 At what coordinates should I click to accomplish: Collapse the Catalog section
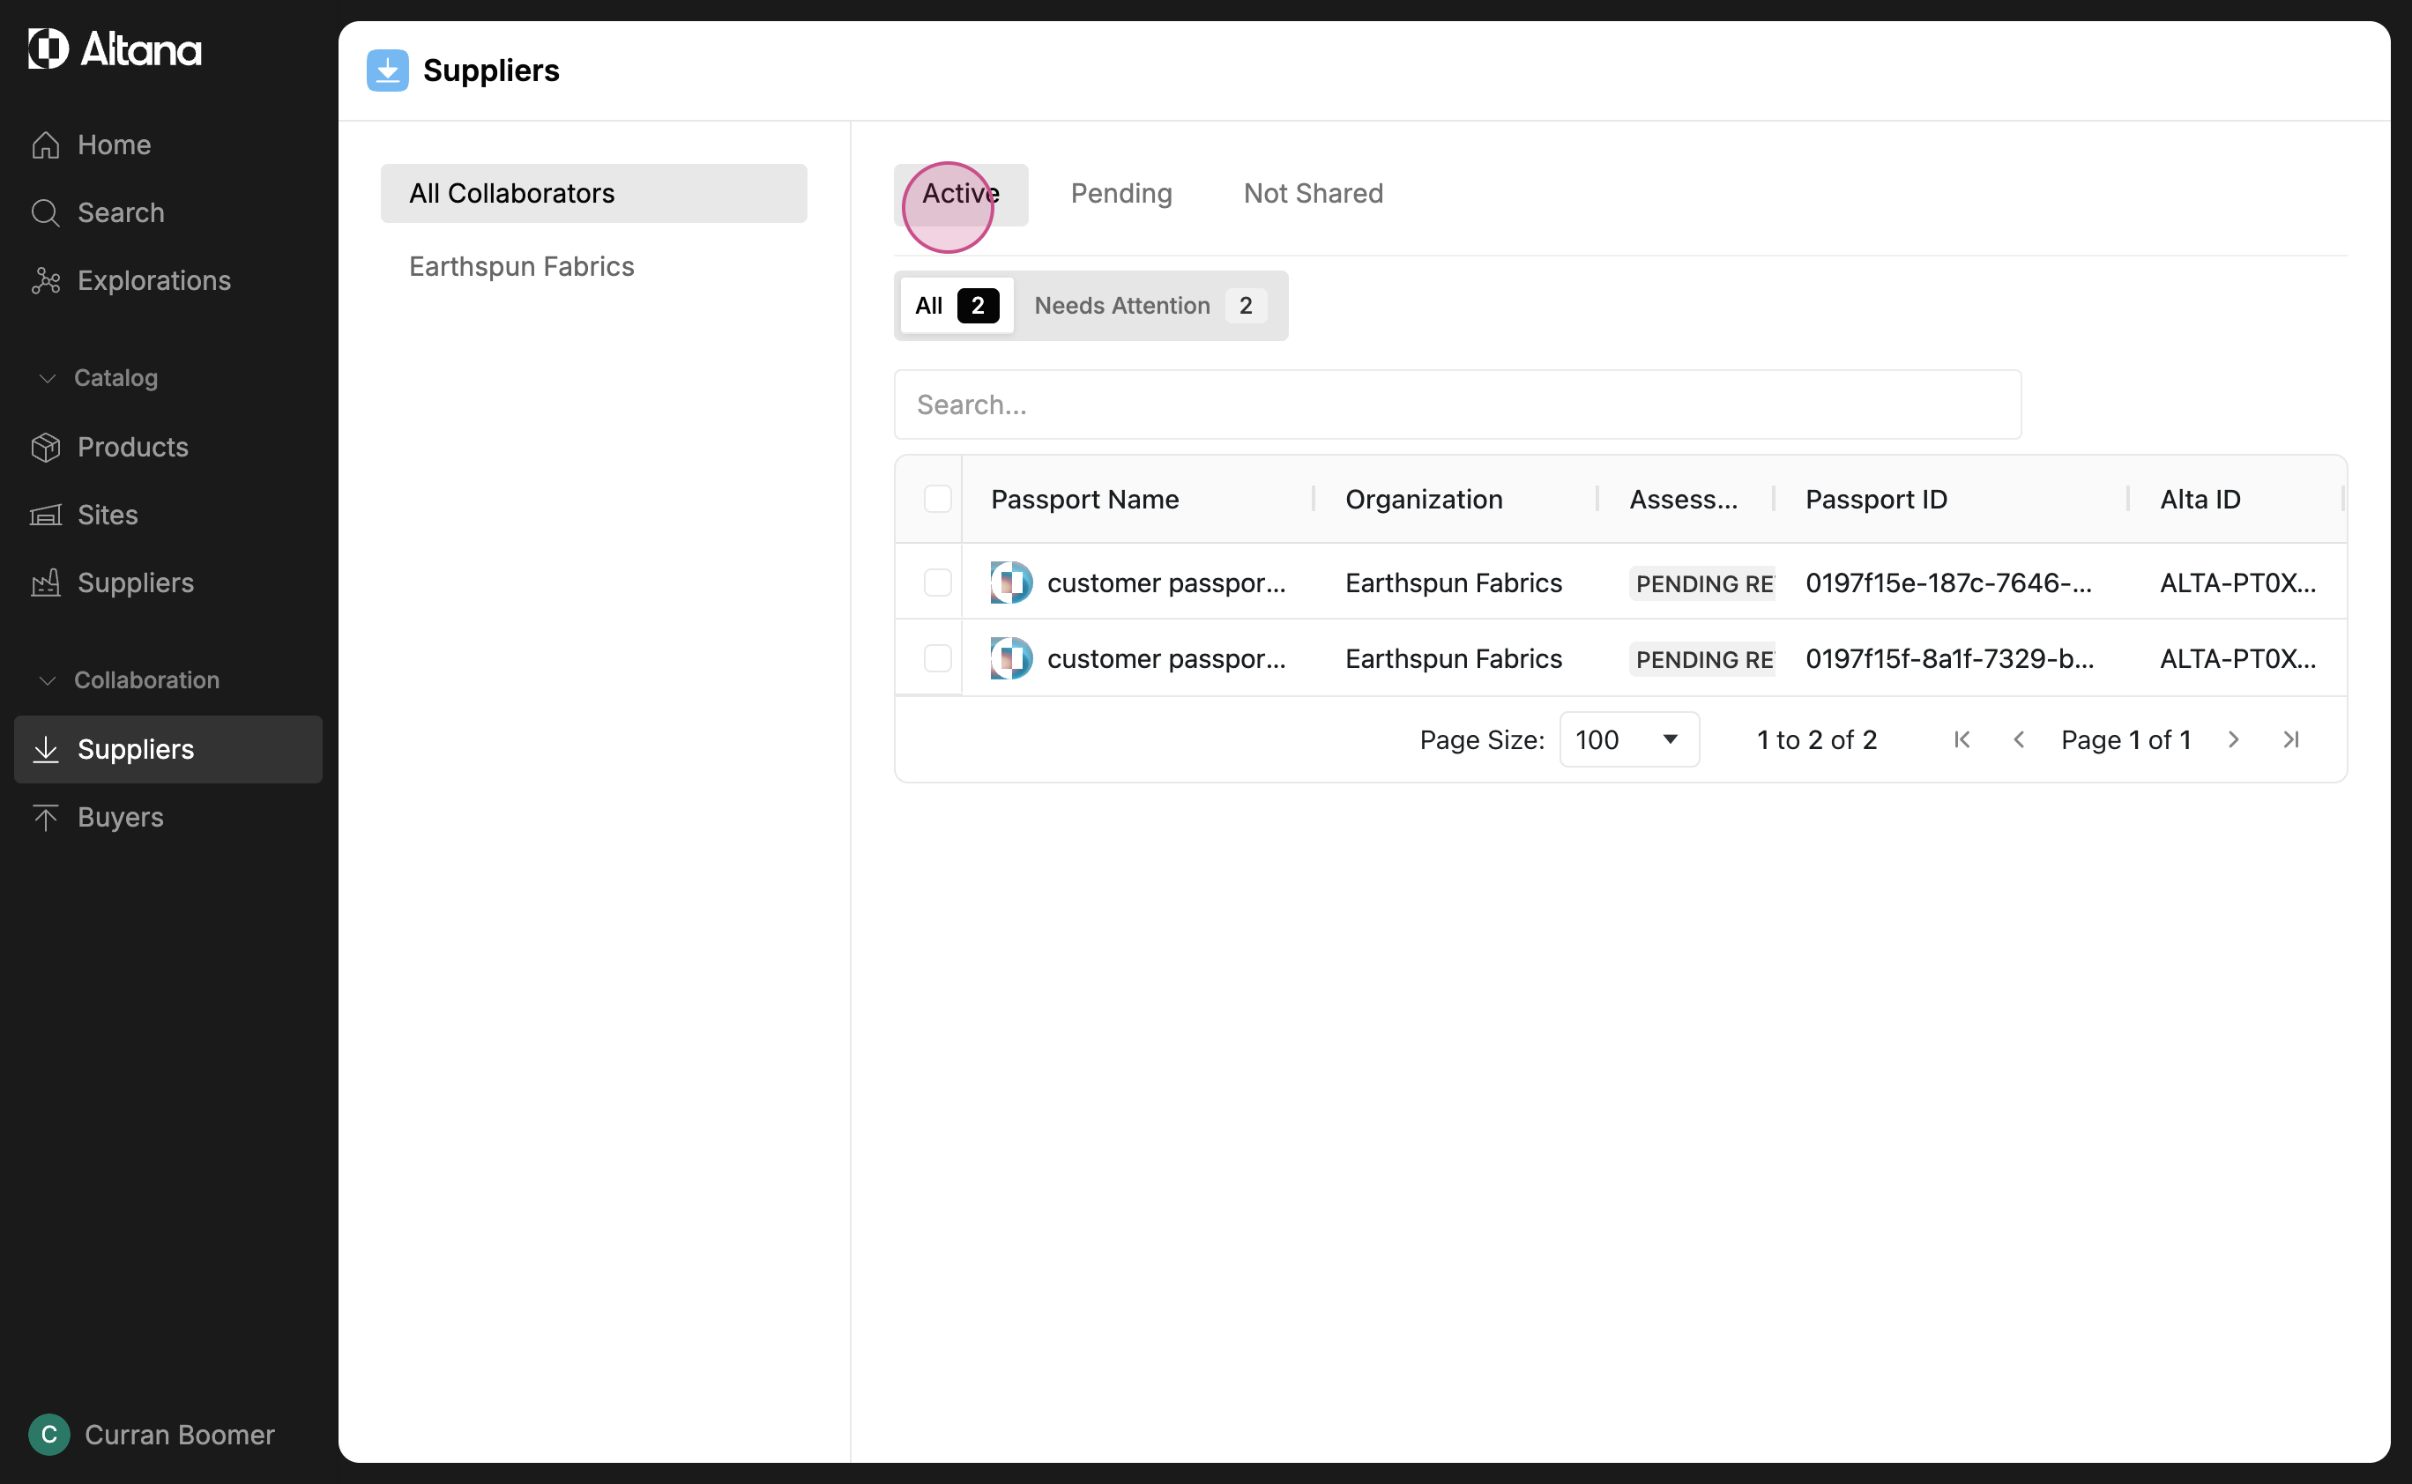[46, 378]
